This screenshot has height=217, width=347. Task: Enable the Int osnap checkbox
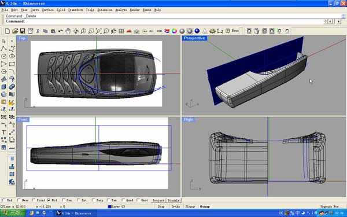[78, 200]
